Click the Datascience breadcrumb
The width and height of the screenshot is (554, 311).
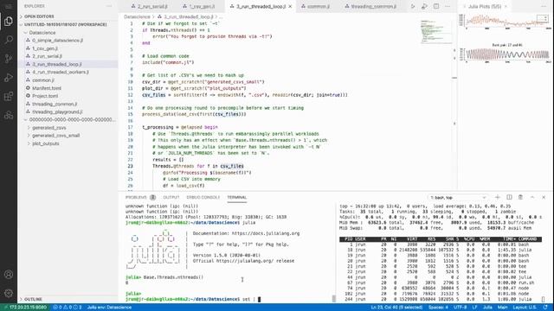(137, 16)
